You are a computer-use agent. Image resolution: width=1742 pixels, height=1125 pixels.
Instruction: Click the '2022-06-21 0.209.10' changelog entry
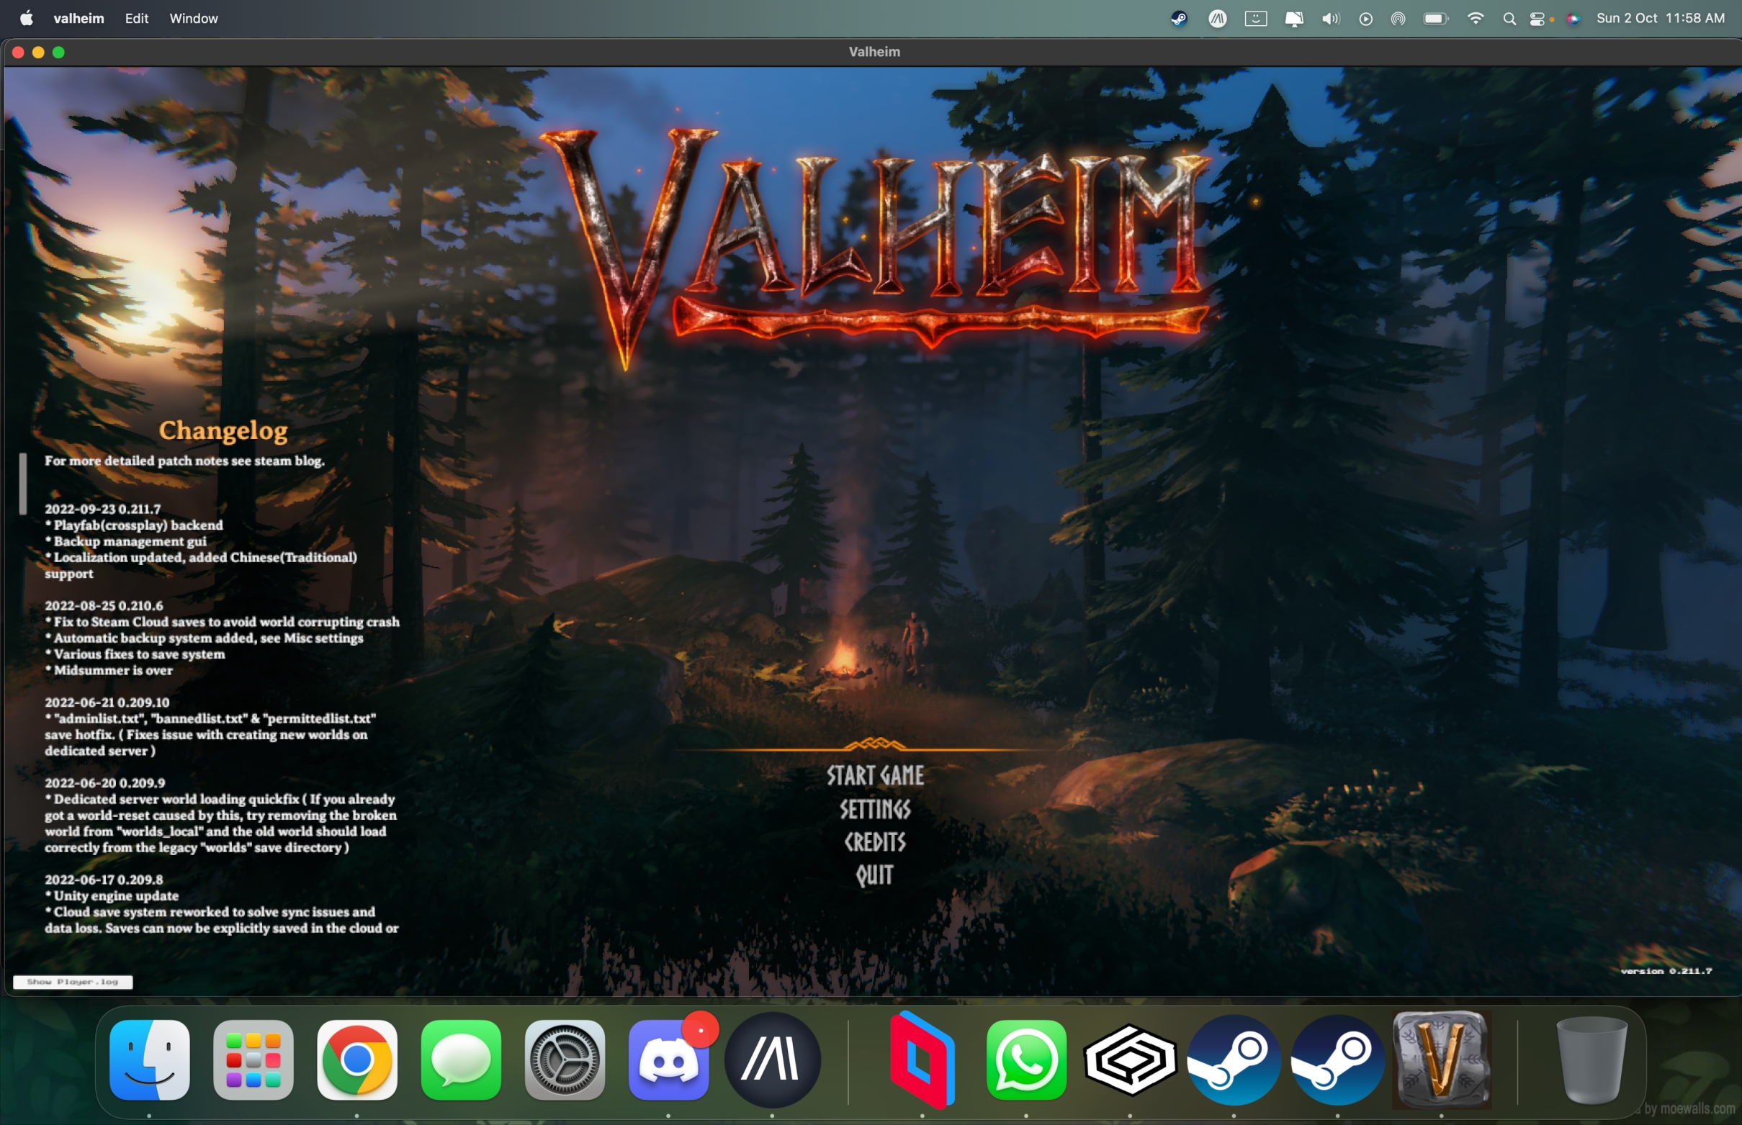(107, 702)
